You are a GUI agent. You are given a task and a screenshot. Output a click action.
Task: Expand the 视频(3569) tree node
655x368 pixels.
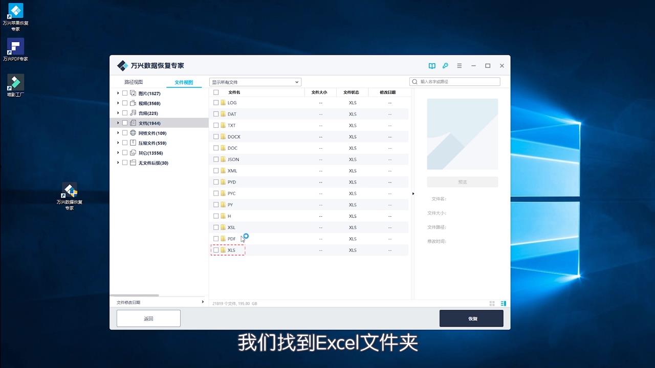click(x=118, y=103)
